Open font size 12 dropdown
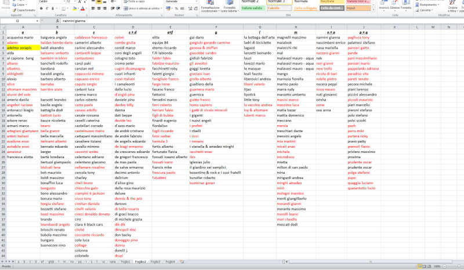Image resolution: width=464 pixels, height=270 pixels. (74, 2)
